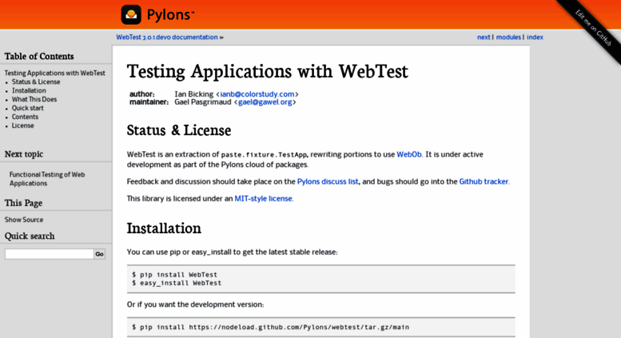
Task: Click the Testing Applications with WebTest title
Action: (267, 72)
